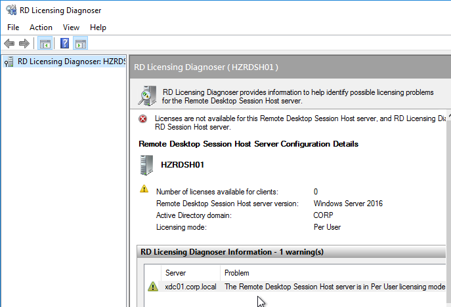Viewport: 451px width, 307px height.
Task: Click the 'RD Licensing Diagnoser ( HZRDSH01 )' pane header
Action: coord(206,67)
